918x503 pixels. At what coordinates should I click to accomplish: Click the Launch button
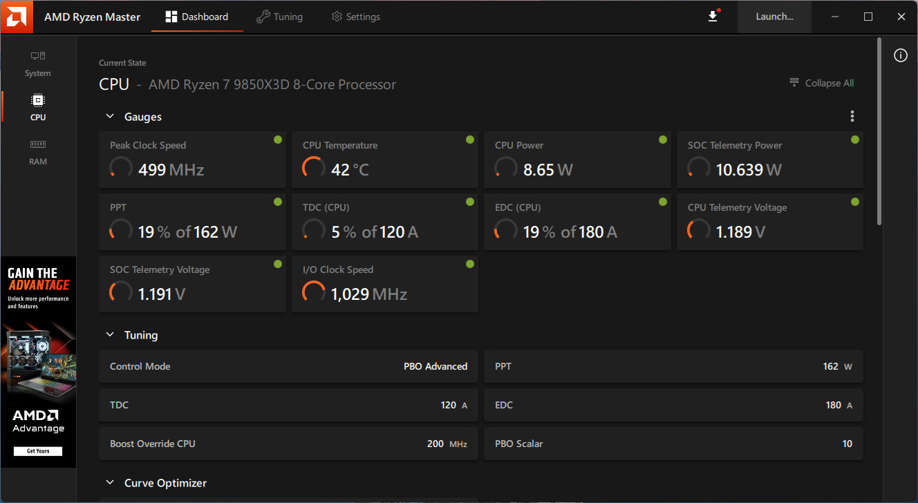[774, 17]
